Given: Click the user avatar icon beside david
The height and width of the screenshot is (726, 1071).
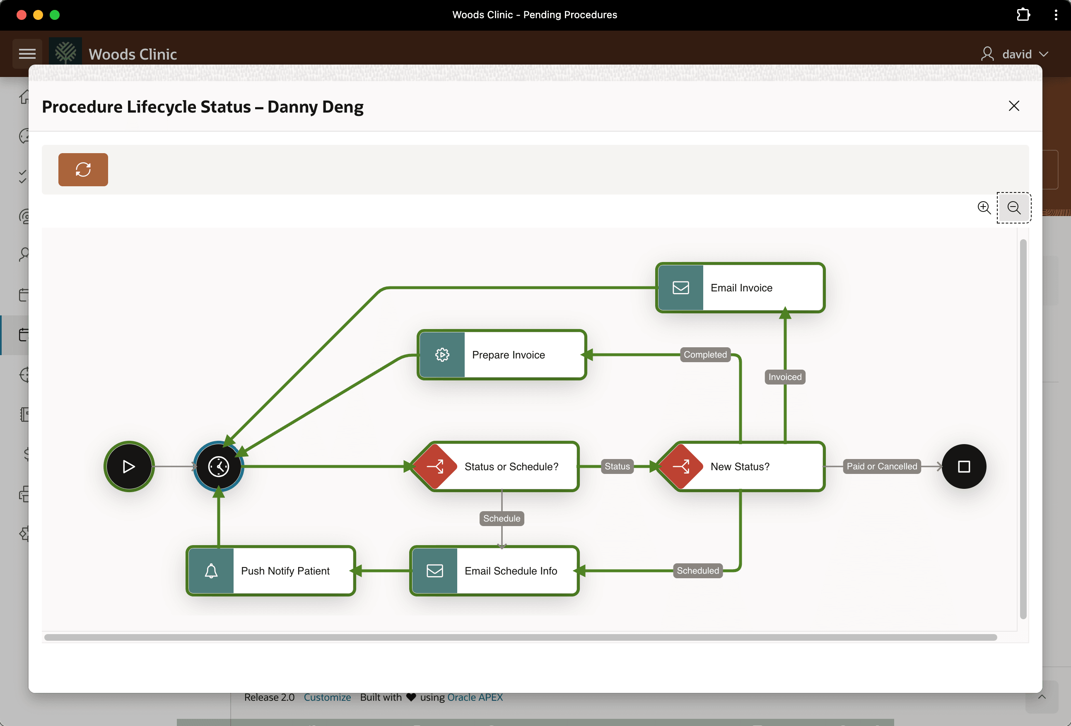Looking at the screenshot, I should 987,54.
